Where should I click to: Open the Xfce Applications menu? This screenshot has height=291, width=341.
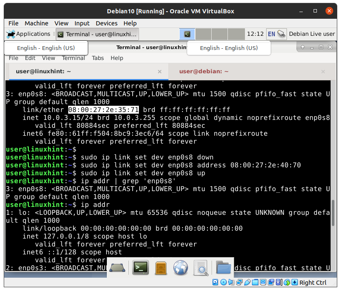pyautogui.click(x=28, y=34)
